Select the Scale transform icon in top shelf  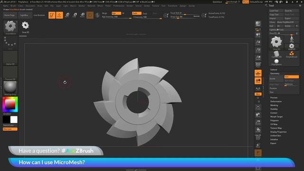click(75, 15)
